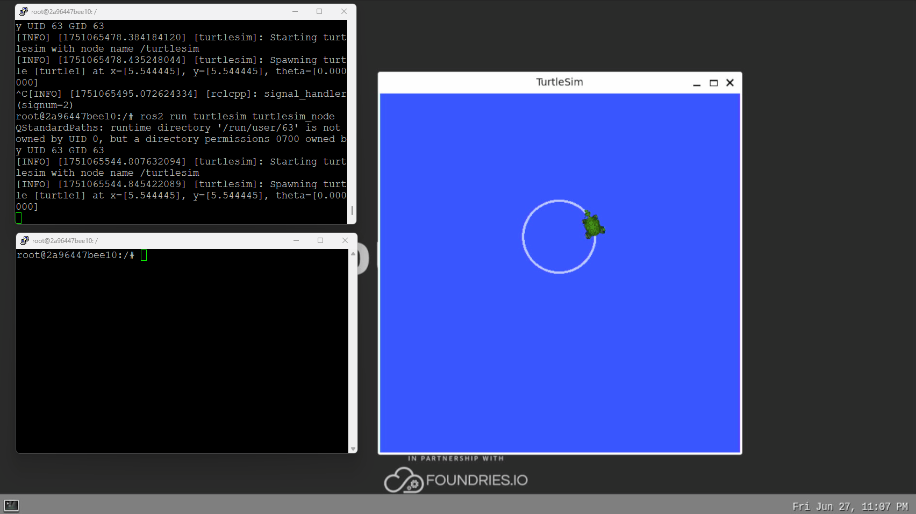Screen dimensions: 916x514
Task: Maximize the bottom terminal window
Action: pyautogui.click(x=321, y=240)
